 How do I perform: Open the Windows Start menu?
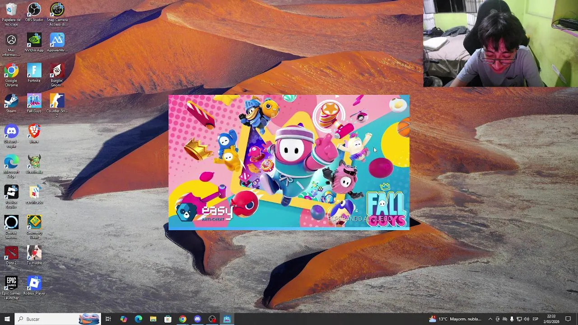pos(7,319)
